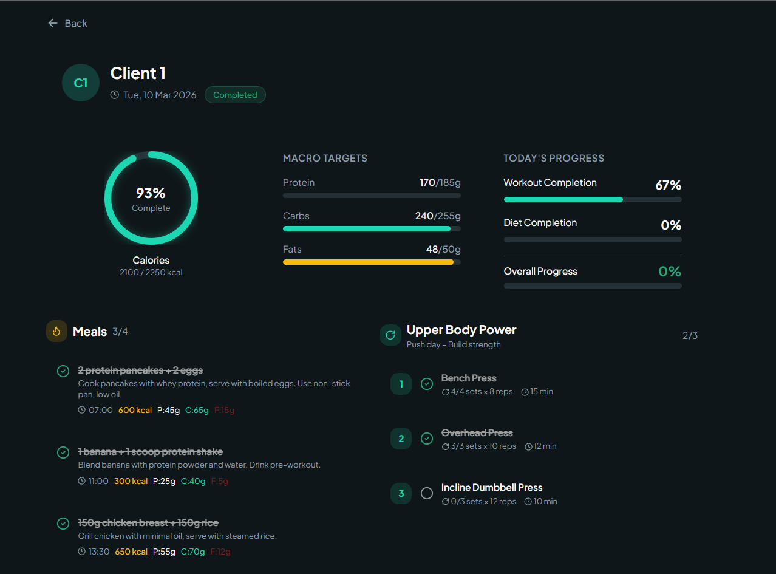Click the sets icon beside 4/4 sets
The image size is (776, 574).
point(445,392)
